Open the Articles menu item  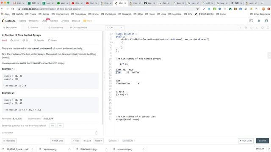65,21
